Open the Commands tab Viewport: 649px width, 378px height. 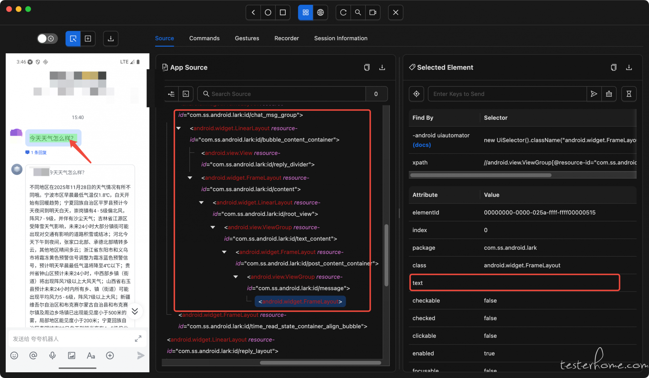(204, 38)
